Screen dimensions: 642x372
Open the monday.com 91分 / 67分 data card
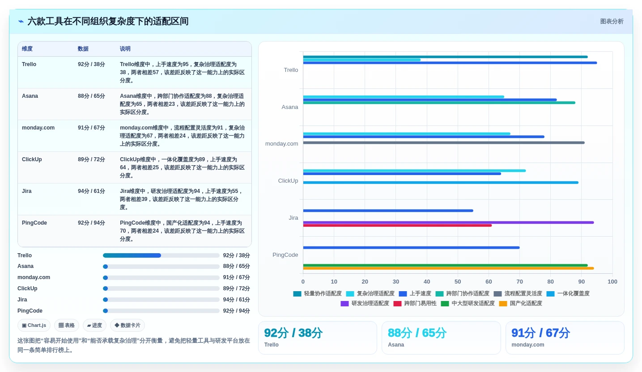coord(565,338)
